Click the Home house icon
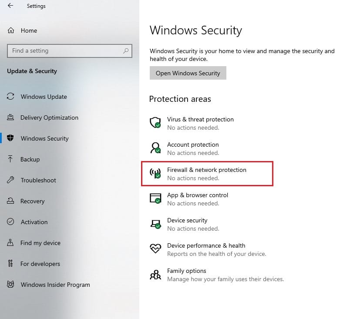Image resolution: width=340 pixels, height=319 pixels. (11, 30)
